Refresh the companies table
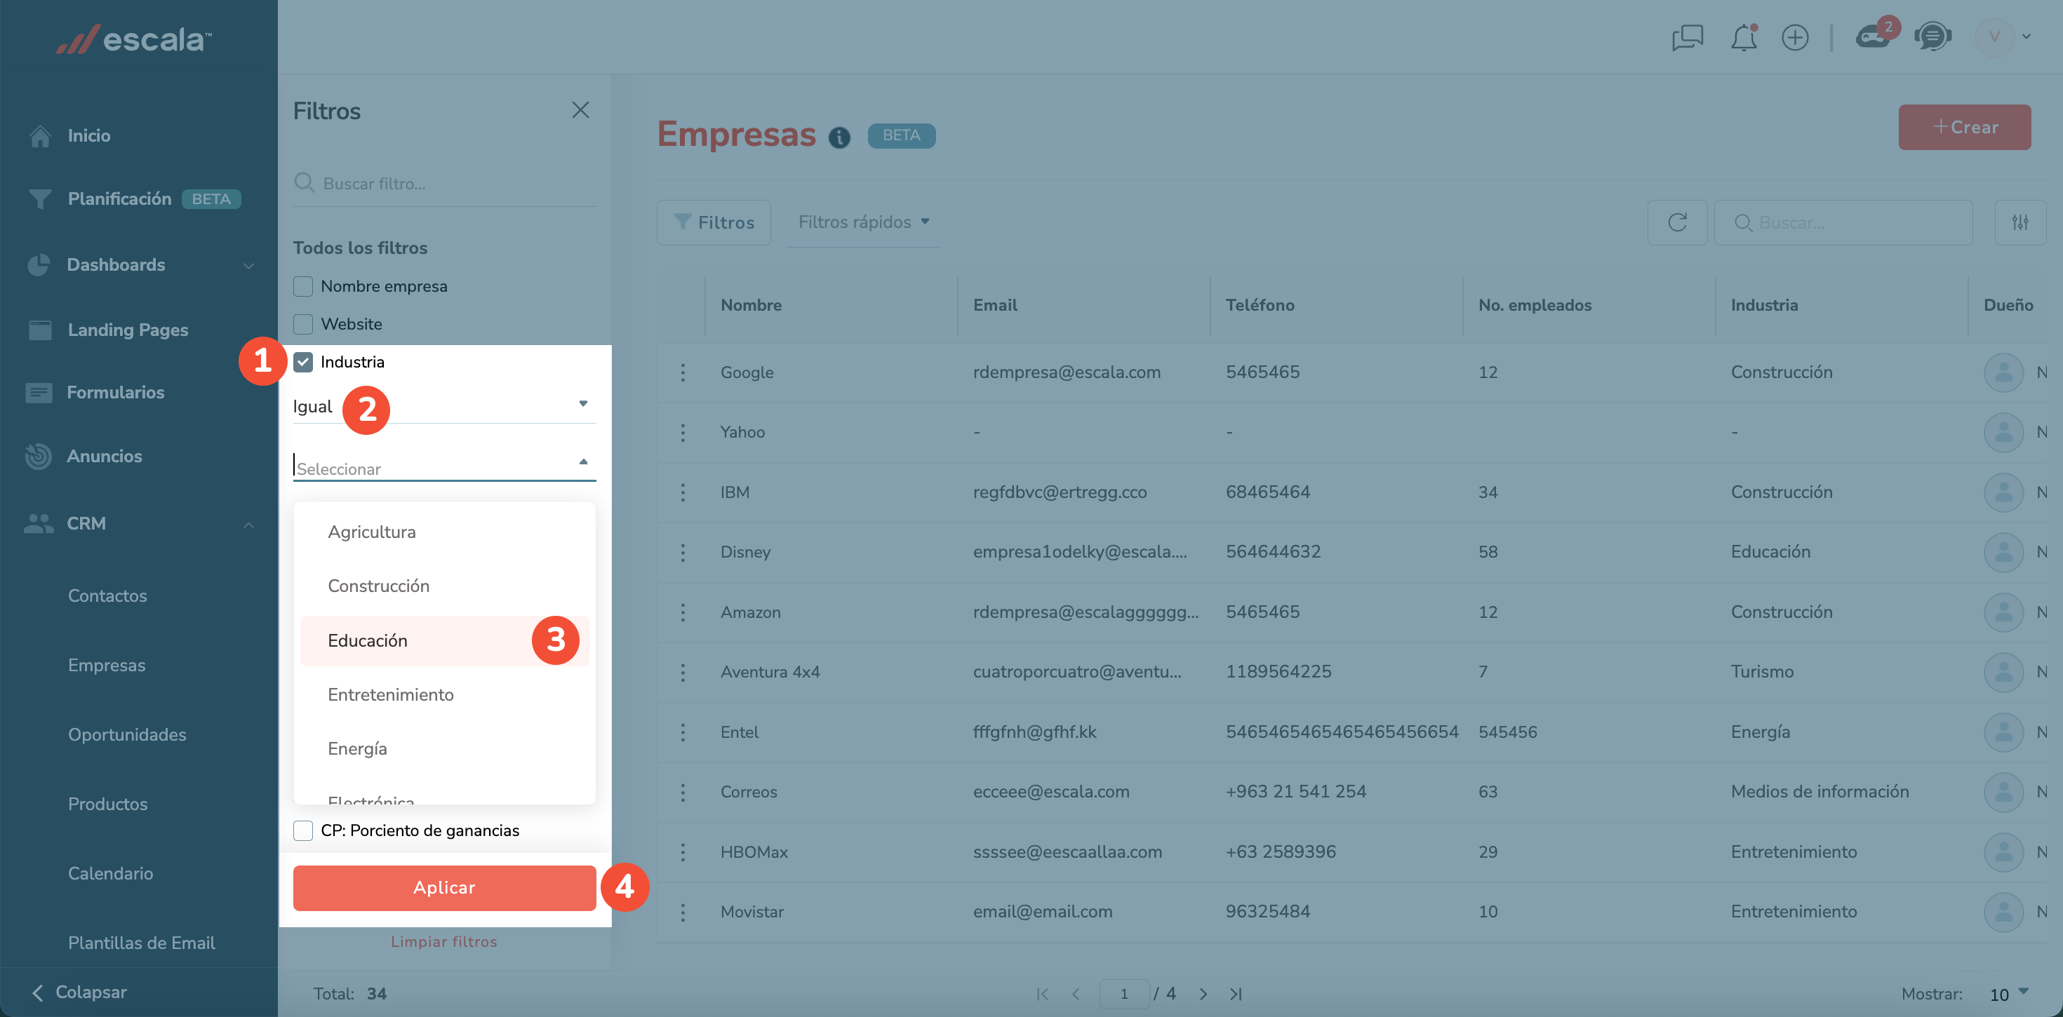Image resolution: width=2063 pixels, height=1017 pixels. pyautogui.click(x=1677, y=222)
